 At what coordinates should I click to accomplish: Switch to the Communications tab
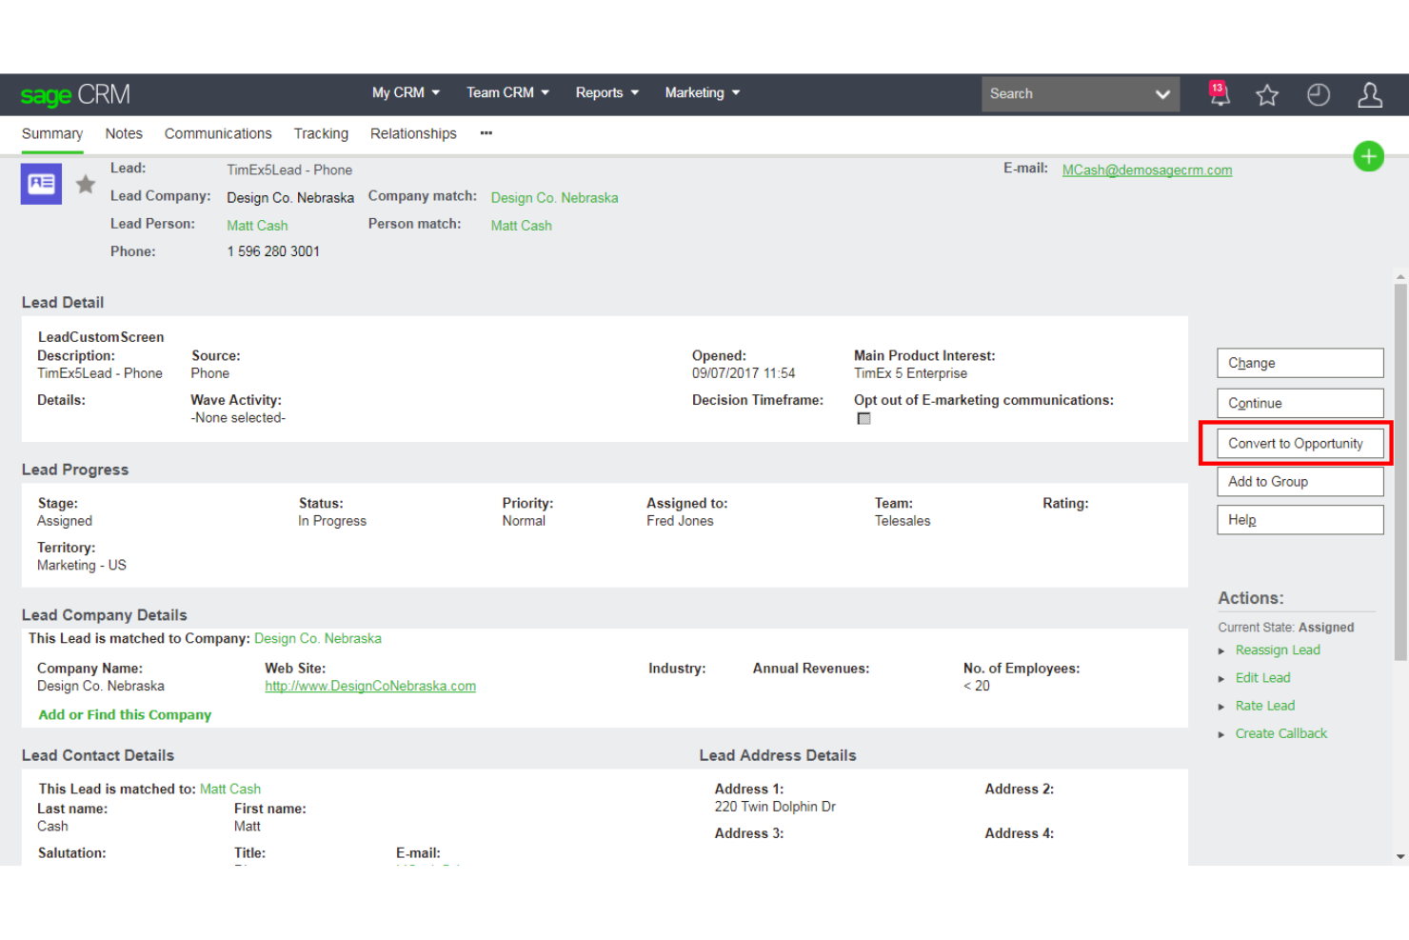[x=218, y=133]
